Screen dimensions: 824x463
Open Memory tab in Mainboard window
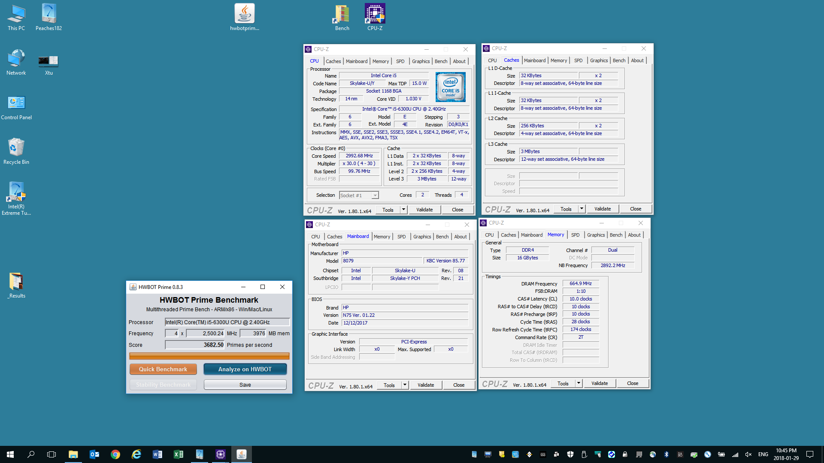tap(382, 237)
